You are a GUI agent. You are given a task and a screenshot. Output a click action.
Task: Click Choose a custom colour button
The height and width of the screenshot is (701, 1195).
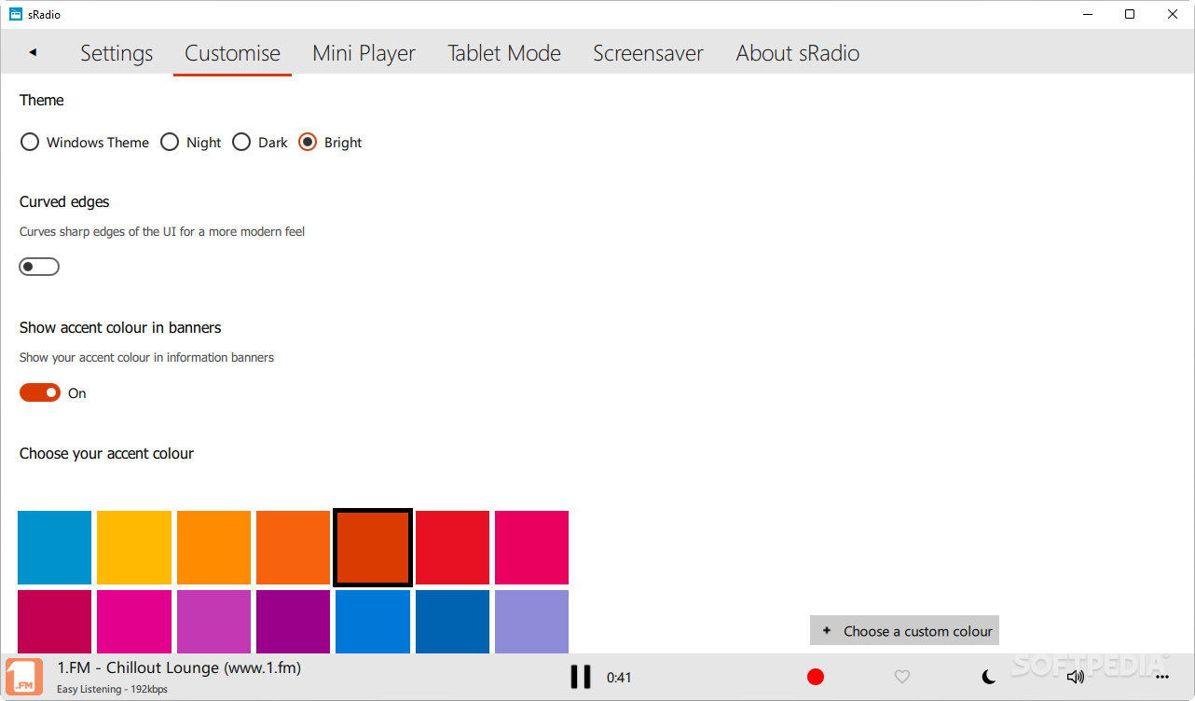click(904, 631)
